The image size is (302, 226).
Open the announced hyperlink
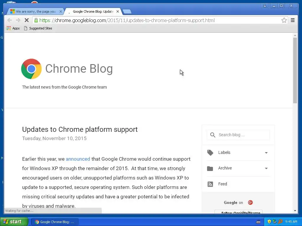78,159
